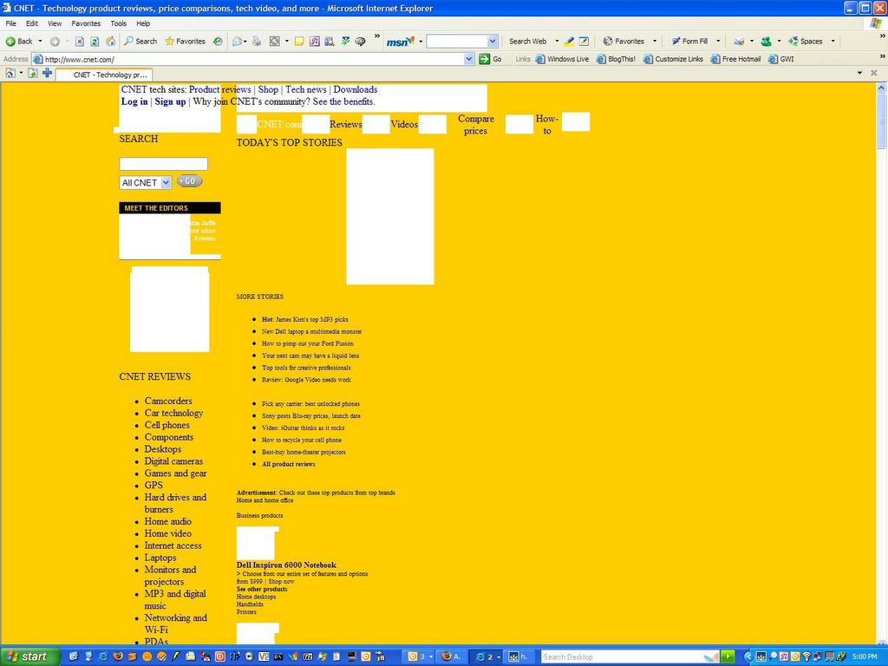
Task: Expand the Back button history dropdown arrow
Action: click(x=40, y=42)
